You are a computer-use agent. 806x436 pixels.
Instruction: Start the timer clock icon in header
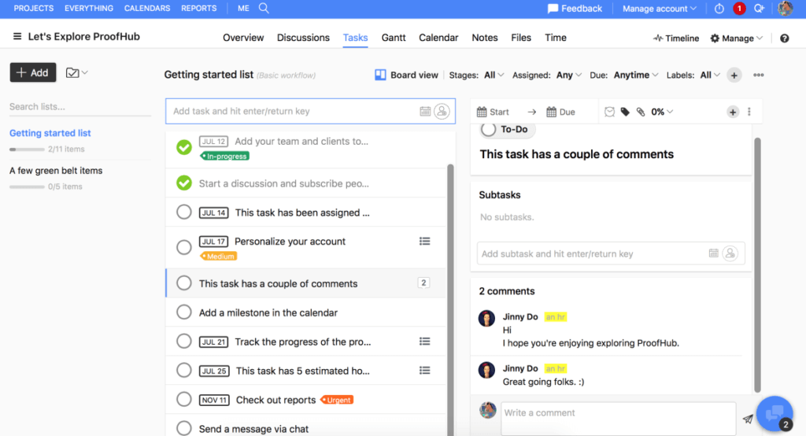(x=719, y=8)
